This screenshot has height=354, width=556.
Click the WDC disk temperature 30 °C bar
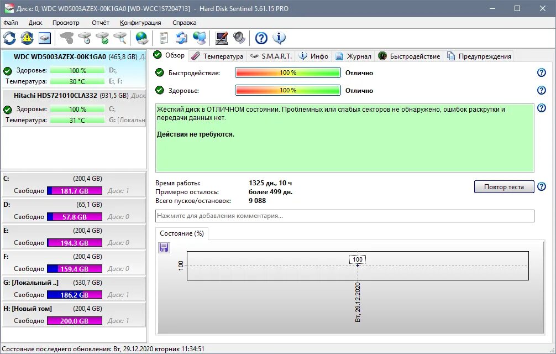click(77, 81)
